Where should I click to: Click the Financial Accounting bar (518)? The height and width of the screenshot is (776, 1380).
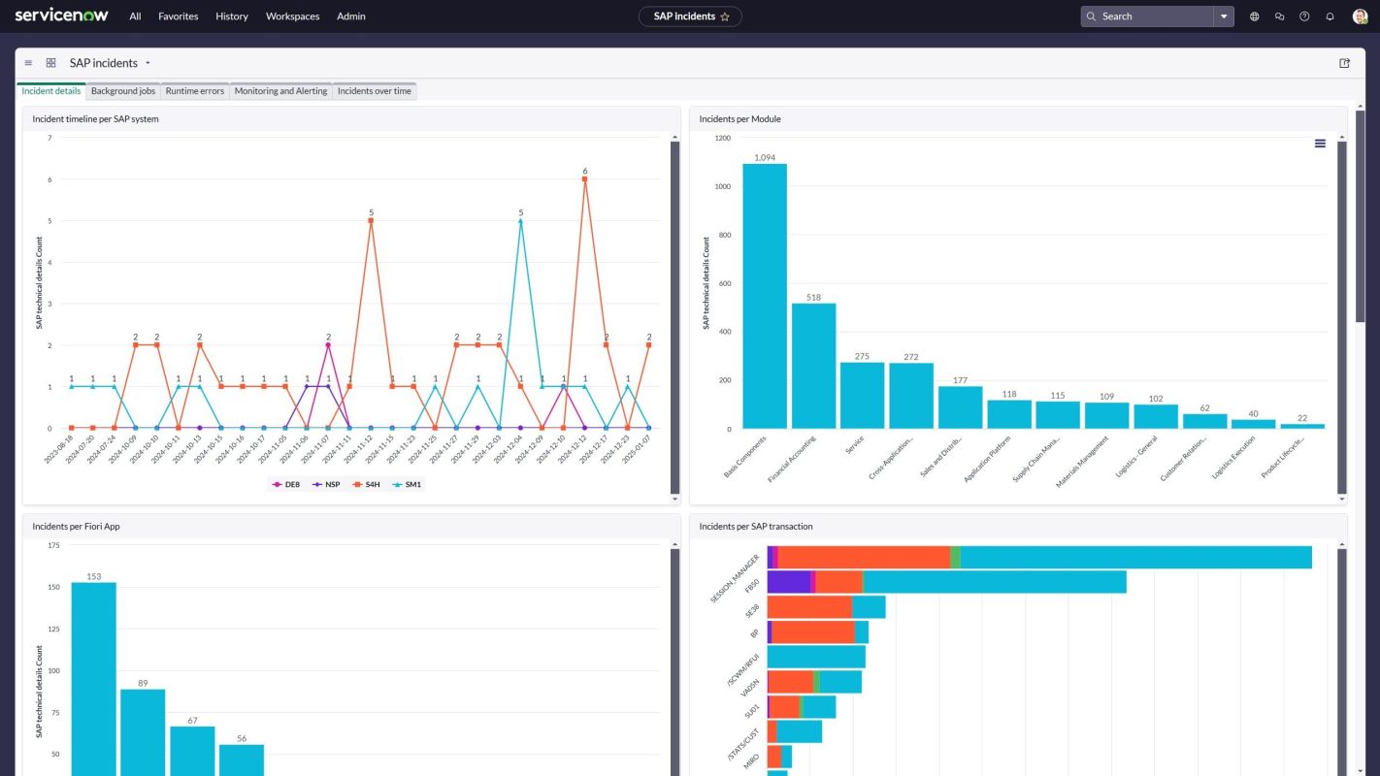coord(813,366)
